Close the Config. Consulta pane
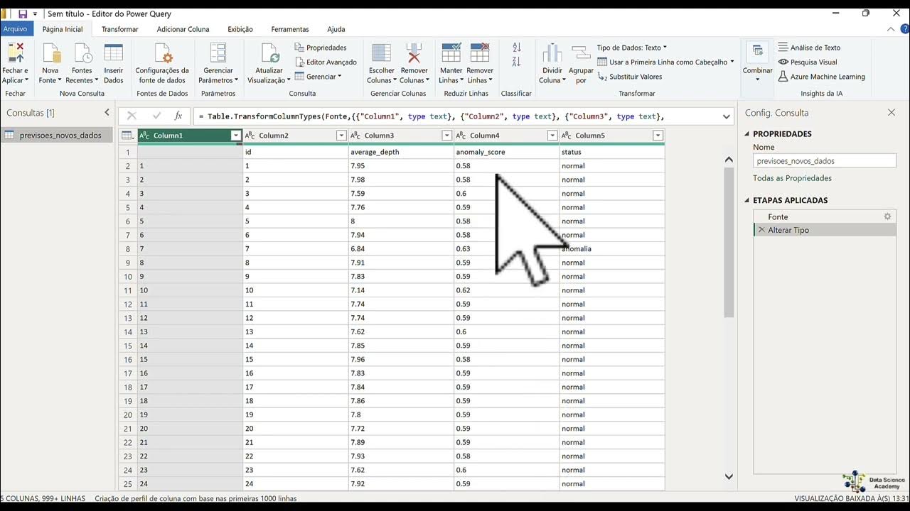The width and height of the screenshot is (910, 511). (x=892, y=112)
